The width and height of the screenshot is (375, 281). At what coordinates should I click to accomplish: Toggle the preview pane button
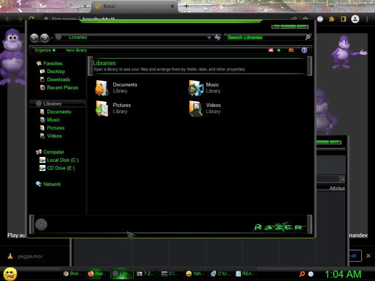point(291,50)
